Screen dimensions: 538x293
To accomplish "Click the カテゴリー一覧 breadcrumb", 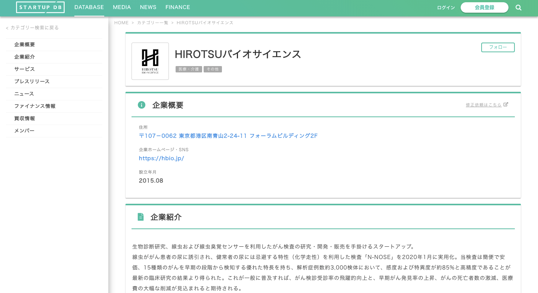I will pyautogui.click(x=152, y=23).
